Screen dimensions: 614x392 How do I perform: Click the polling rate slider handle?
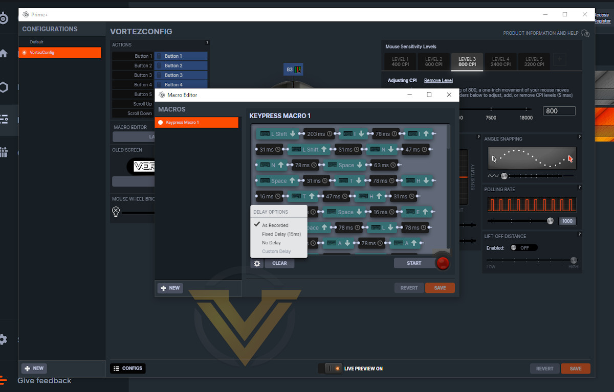[550, 221]
